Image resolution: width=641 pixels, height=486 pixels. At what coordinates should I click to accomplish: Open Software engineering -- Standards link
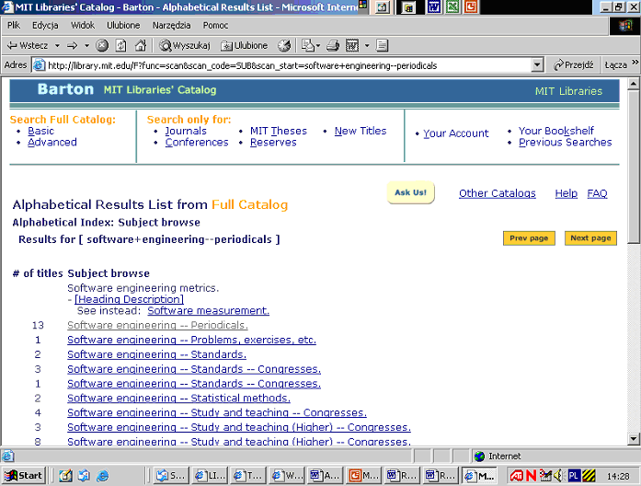point(156,354)
